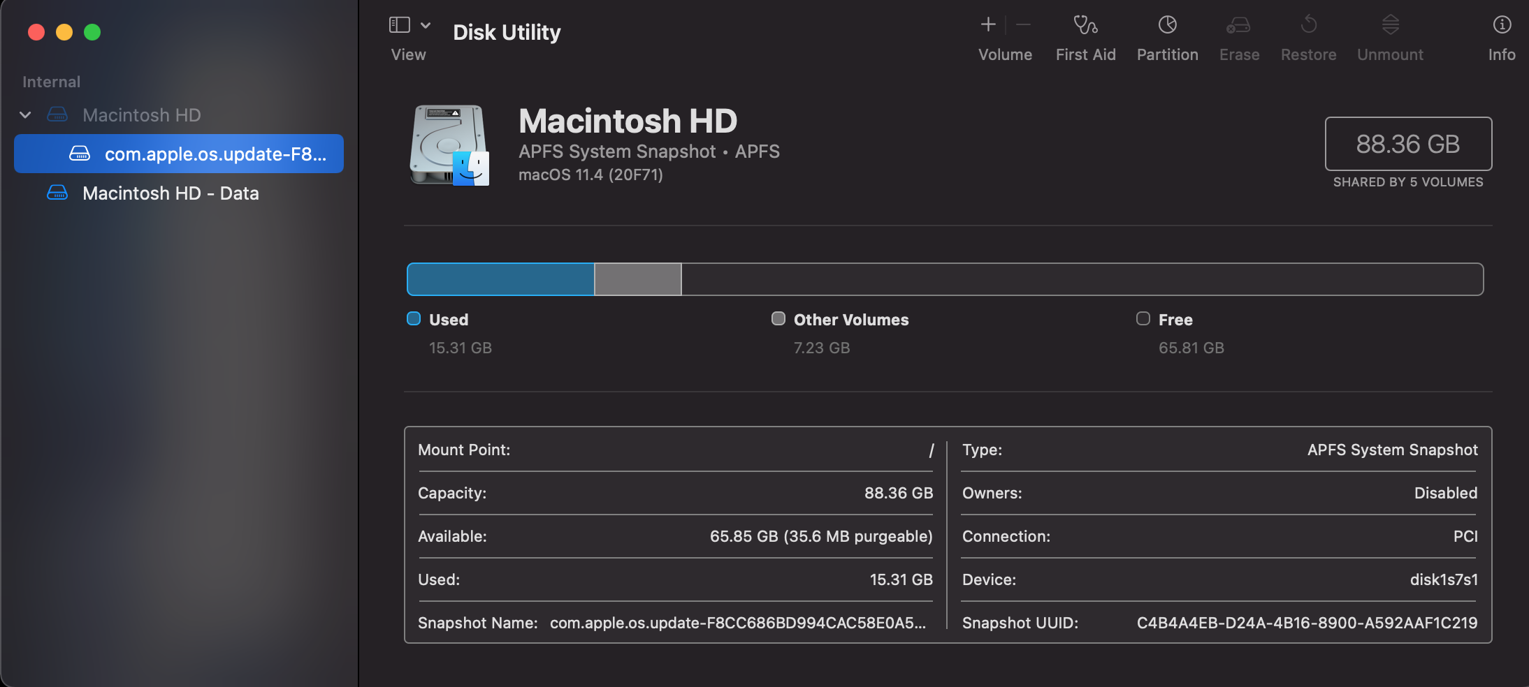This screenshot has width=1529, height=687.
Task: Click the blue Used legend swatch
Action: [x=414, y=319]
